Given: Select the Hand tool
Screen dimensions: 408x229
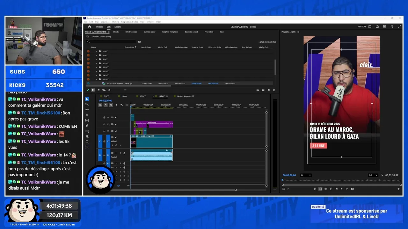Looking at the screenshot, I should pyautogui.click(x=87, y=136).
